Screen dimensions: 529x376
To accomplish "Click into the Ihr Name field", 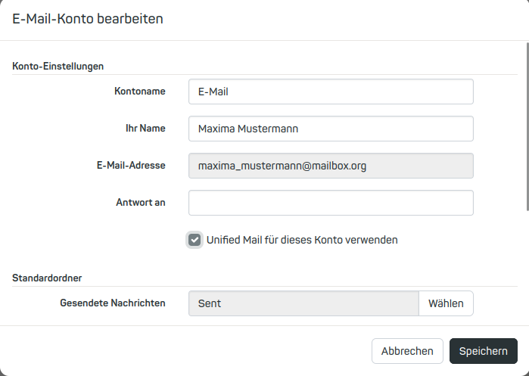I will [331, 129].
